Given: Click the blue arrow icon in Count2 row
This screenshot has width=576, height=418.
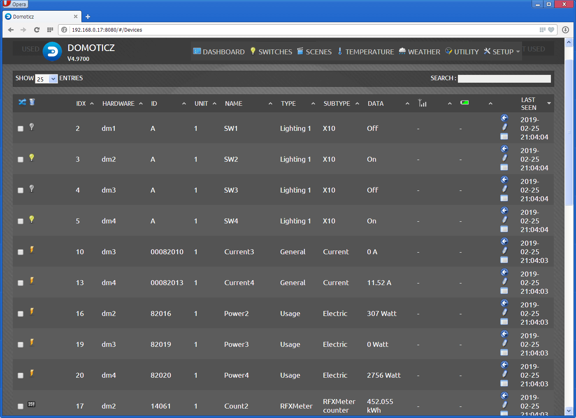Looking at the screenshot, I should point(504,396).
